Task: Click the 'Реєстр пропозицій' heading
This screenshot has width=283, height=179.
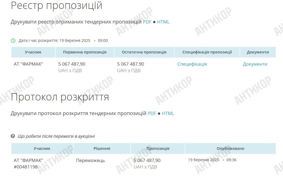Action: (57, 5)
